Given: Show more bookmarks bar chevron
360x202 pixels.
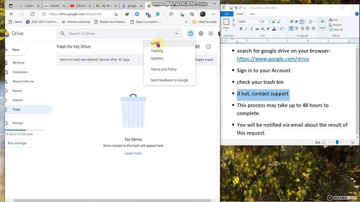Looking at the screenshot, I should (186, 22).
